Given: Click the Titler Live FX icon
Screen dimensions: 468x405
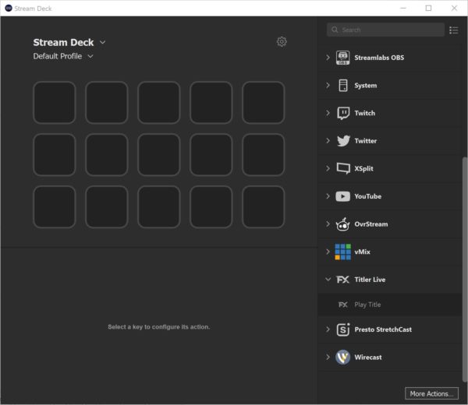Looking at the screenshot, I should tap(342, 280).
